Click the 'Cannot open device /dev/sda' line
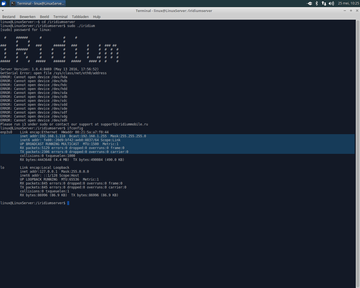360x288 pixels. [x=34, y=93]
